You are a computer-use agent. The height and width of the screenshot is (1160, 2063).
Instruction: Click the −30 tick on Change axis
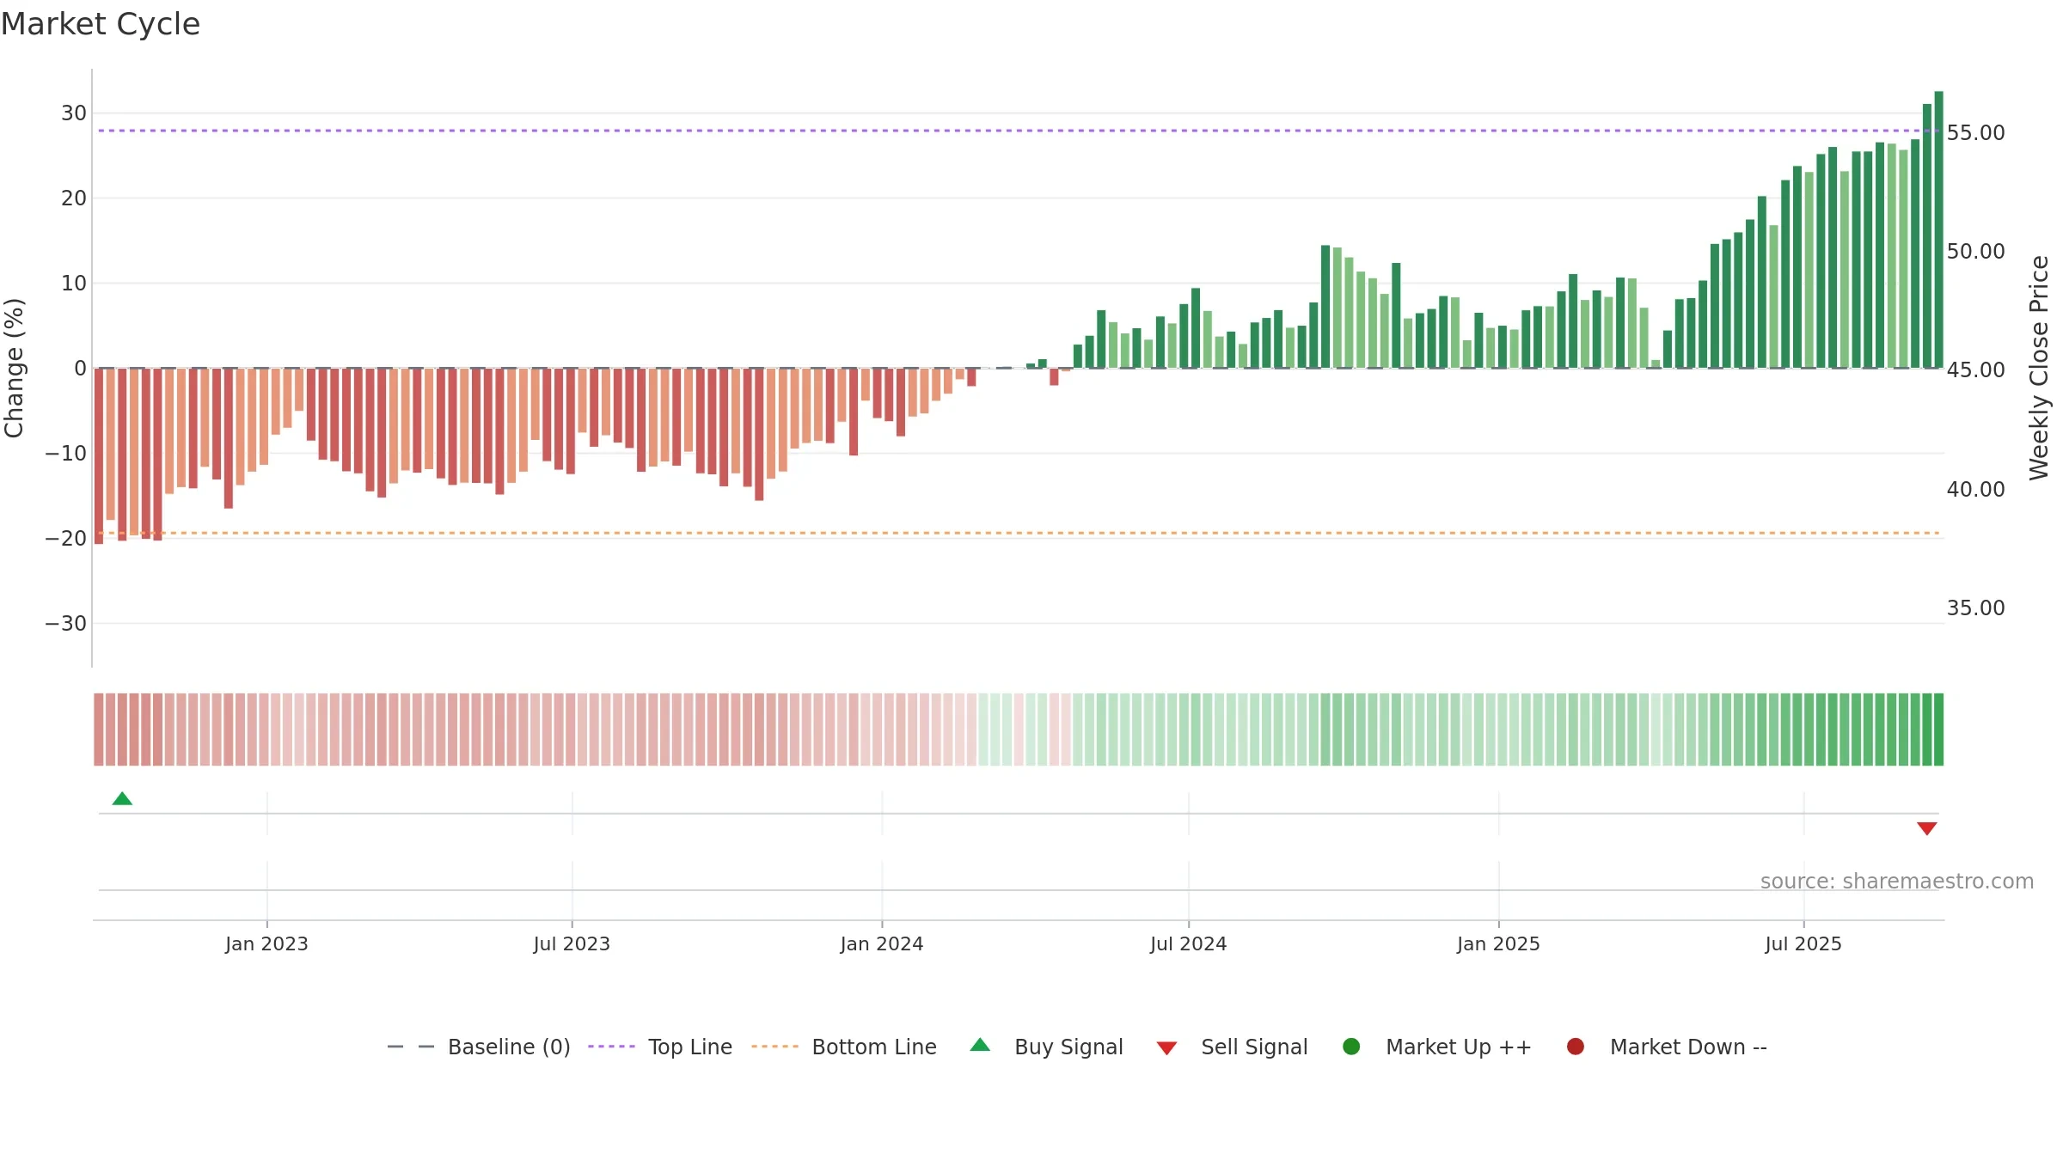[66, 624]
